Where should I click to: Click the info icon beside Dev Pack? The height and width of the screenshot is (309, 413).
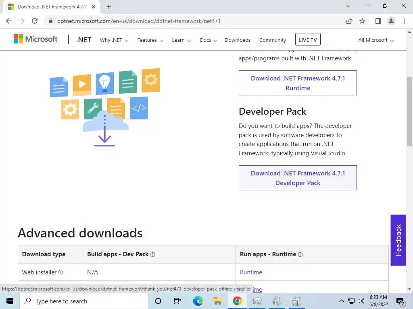152,254
